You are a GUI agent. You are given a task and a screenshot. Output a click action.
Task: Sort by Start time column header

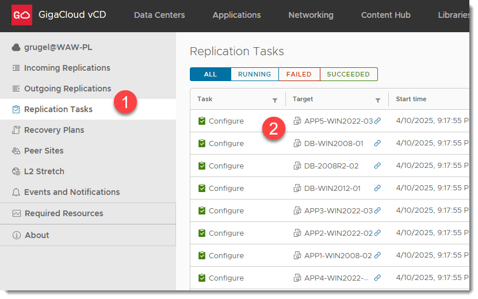411,99
